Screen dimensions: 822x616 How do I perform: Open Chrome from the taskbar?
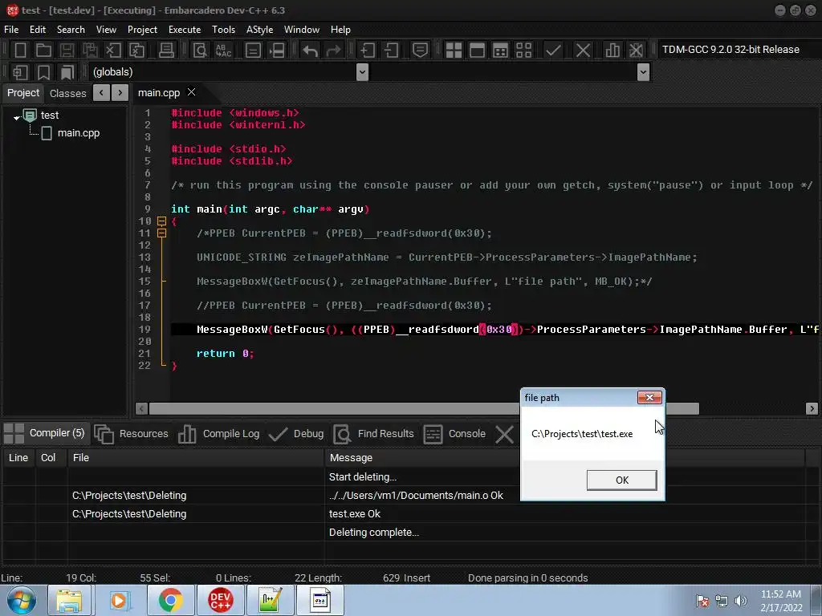(170, 600)
